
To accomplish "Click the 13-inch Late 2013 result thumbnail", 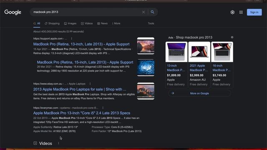I will (x=146, y=46).
